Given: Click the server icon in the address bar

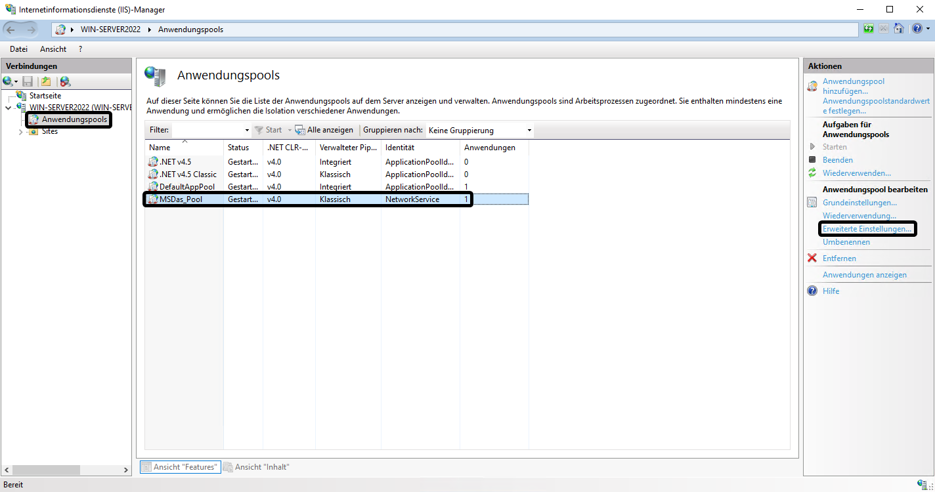Looking at the screenshot, I should coord(61,30).
